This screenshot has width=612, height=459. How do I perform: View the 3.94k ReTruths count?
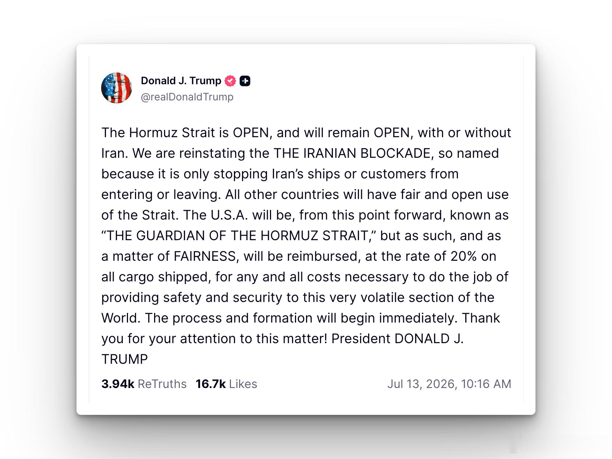tap(118, 384)
